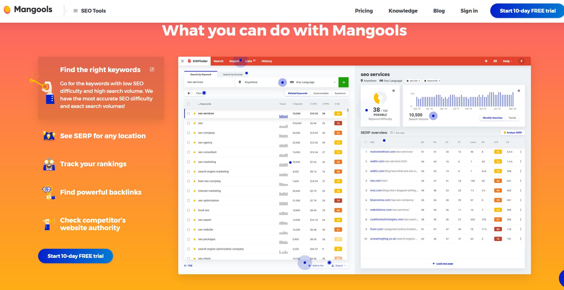This screenshot has width=564, height=290.
Task: Check the box for seo services keyword
Action: [189, 113]
